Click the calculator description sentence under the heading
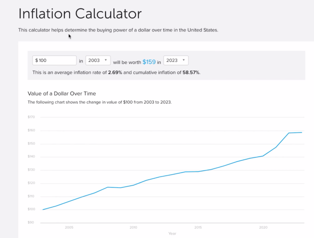314x238 pixels. pos(118,30)
